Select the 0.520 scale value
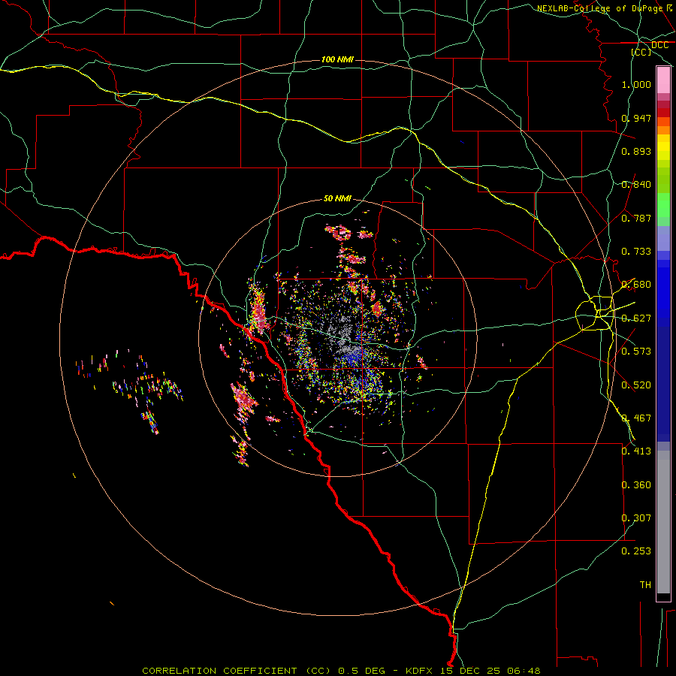The height and width of the screenshot is (676, 676). click(636, 385)
